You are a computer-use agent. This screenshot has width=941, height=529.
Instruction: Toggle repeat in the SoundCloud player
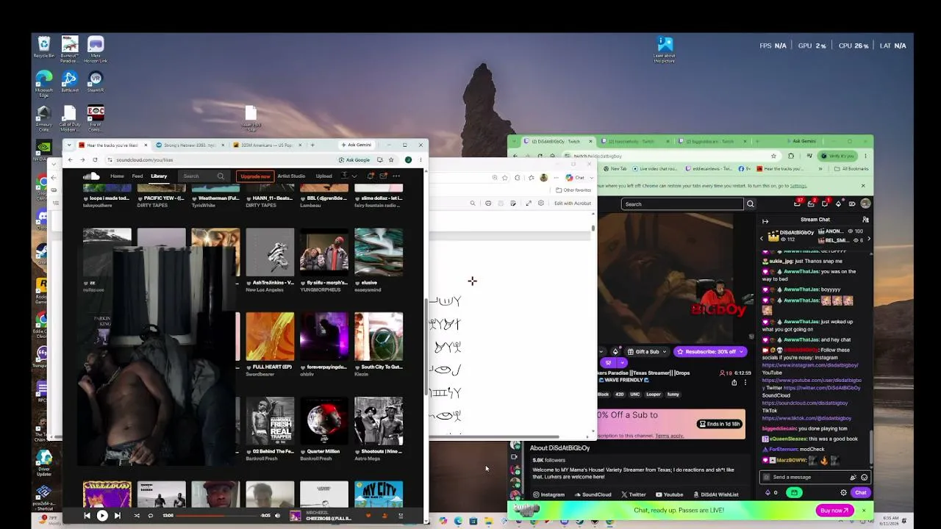151,516
